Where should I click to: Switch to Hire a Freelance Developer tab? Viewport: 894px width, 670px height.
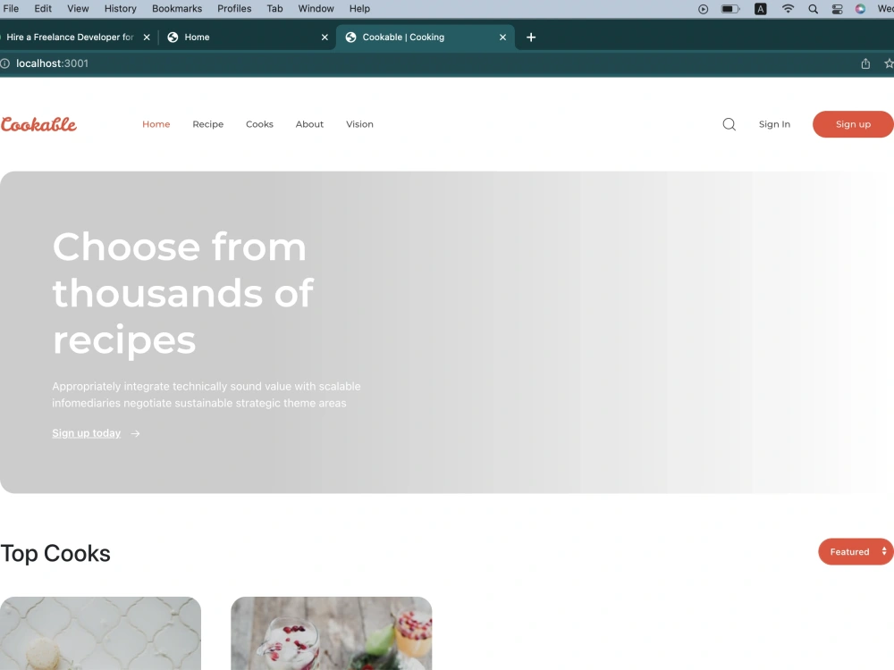(70, 37)
